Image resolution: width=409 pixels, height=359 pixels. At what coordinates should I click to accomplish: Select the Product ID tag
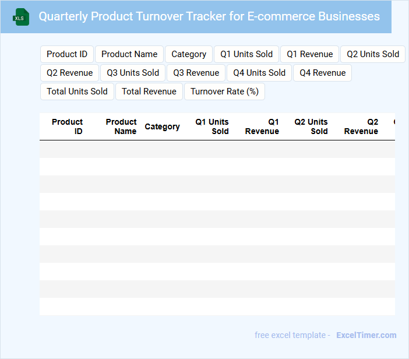tap(67, 54)
